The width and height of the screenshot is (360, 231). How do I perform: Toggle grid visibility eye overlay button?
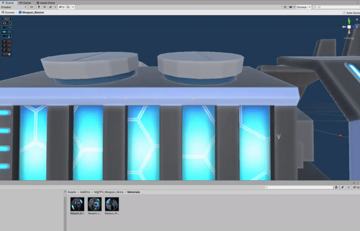(6, 23)
